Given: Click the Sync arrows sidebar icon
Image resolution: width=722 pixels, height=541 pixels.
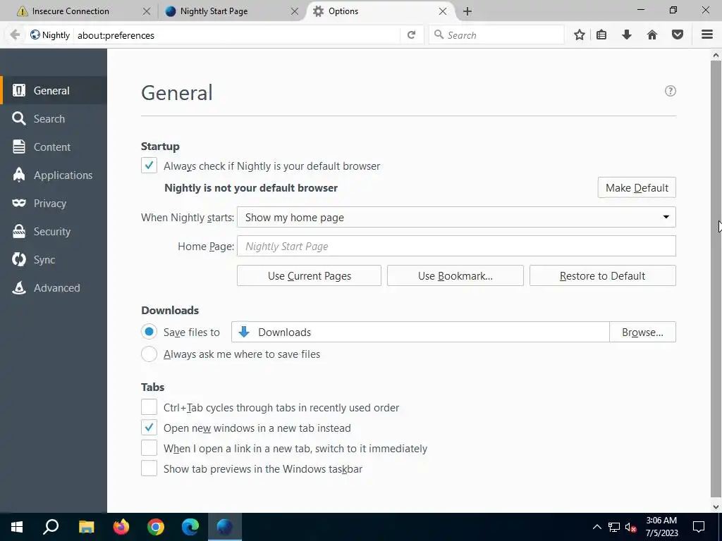Looking at the screenshot, I should (x=19, y=259).
